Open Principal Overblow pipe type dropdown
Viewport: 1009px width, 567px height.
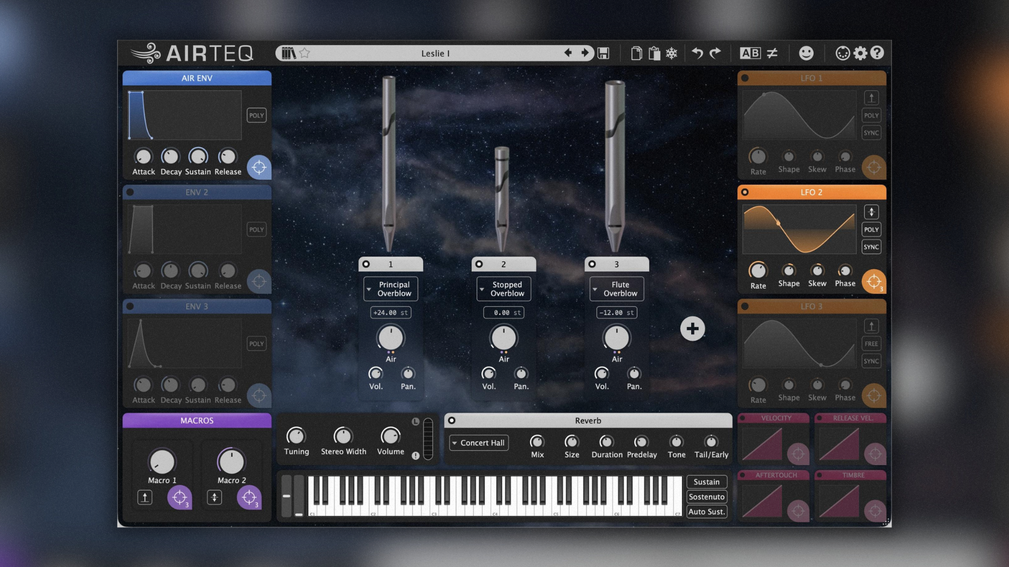[390, 289]
